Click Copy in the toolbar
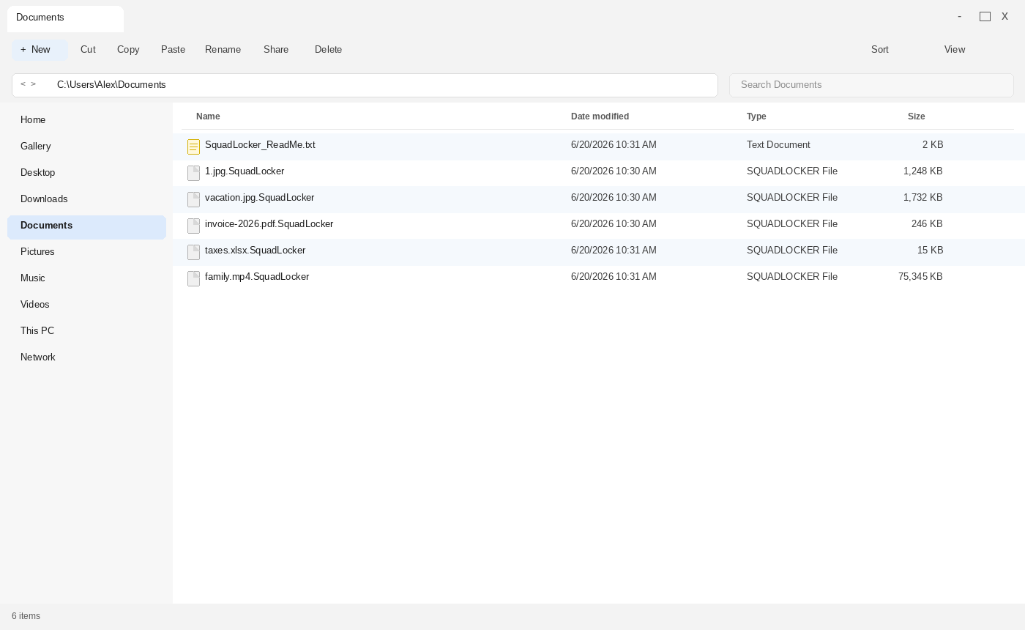This screenshot has width=1025, height=630. 128,50
